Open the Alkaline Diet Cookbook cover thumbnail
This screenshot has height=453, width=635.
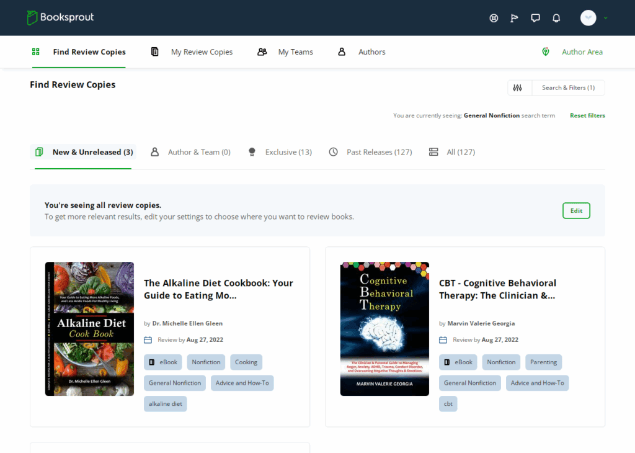[89, 329]
